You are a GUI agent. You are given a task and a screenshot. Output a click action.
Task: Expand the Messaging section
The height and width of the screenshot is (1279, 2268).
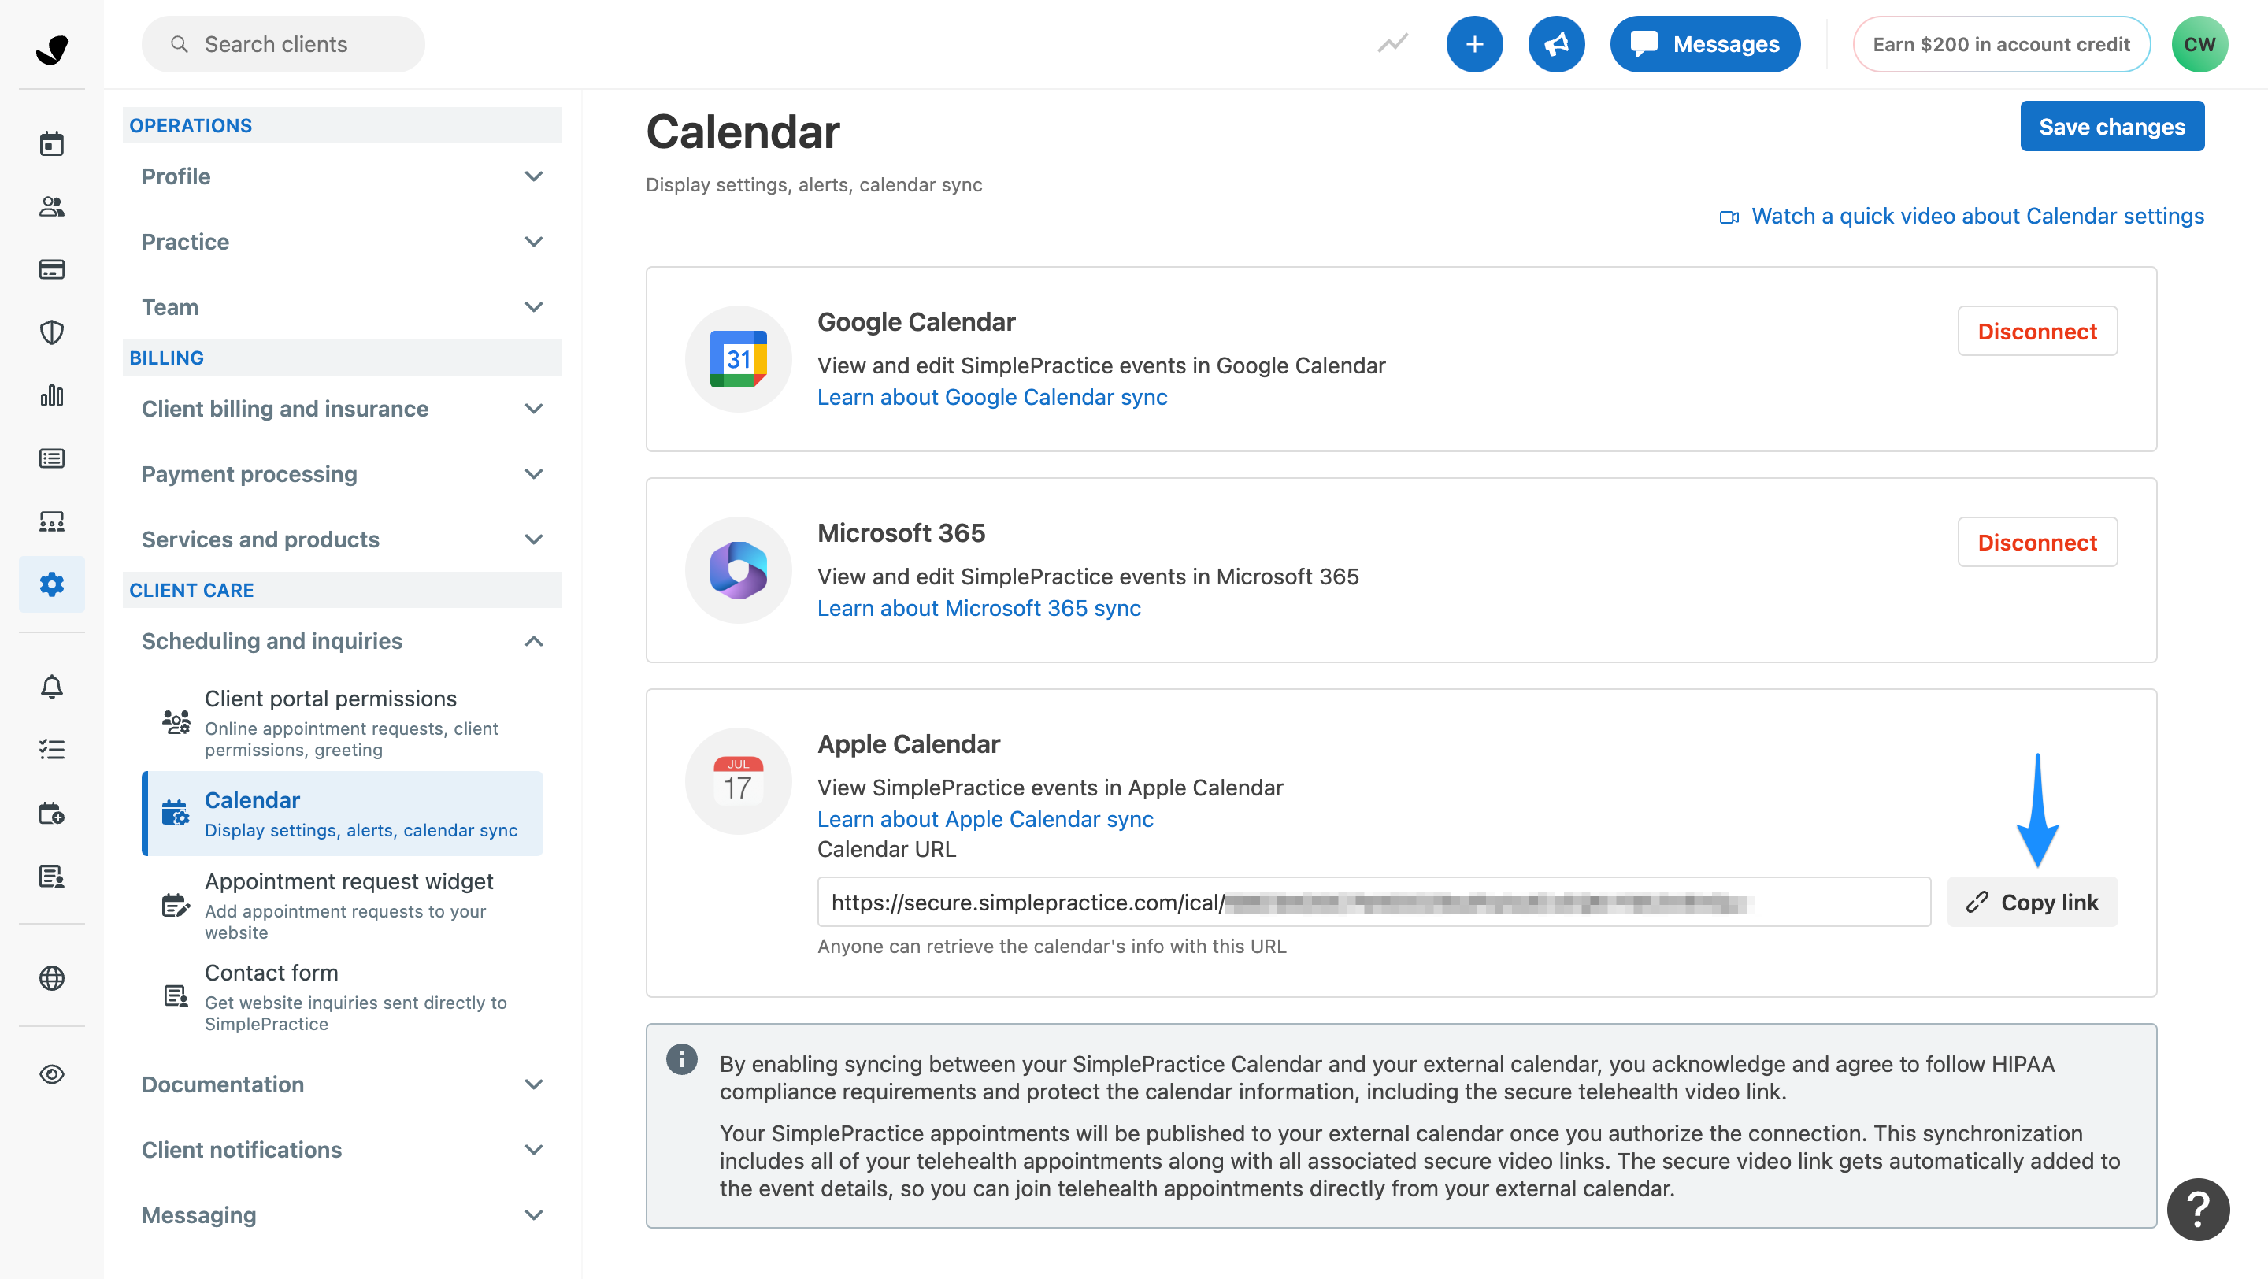343,1214
